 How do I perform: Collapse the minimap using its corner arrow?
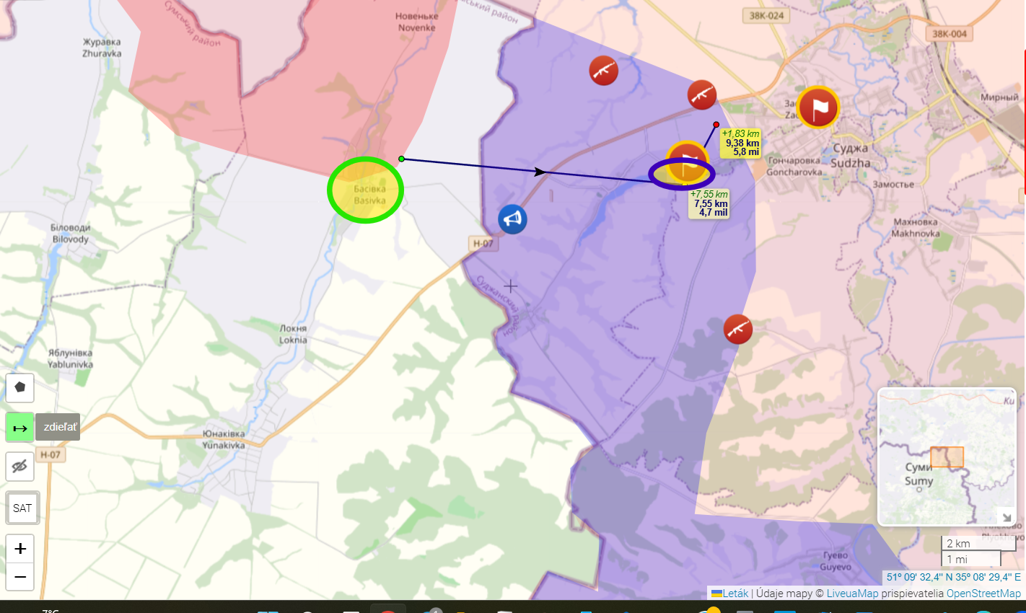pos(1007,516)
